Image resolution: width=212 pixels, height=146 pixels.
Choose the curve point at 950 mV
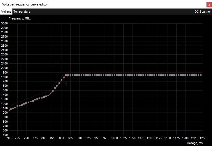(97, 75)
